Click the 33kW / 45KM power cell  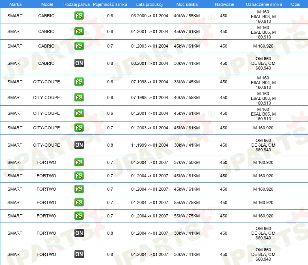[x=187, y=82]
